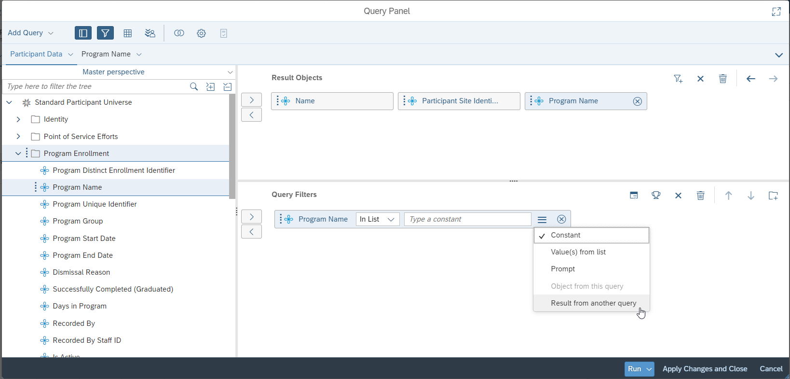Click the add subquery icon in Query Filters
790x379 pixels.
[x=634, y=196]
